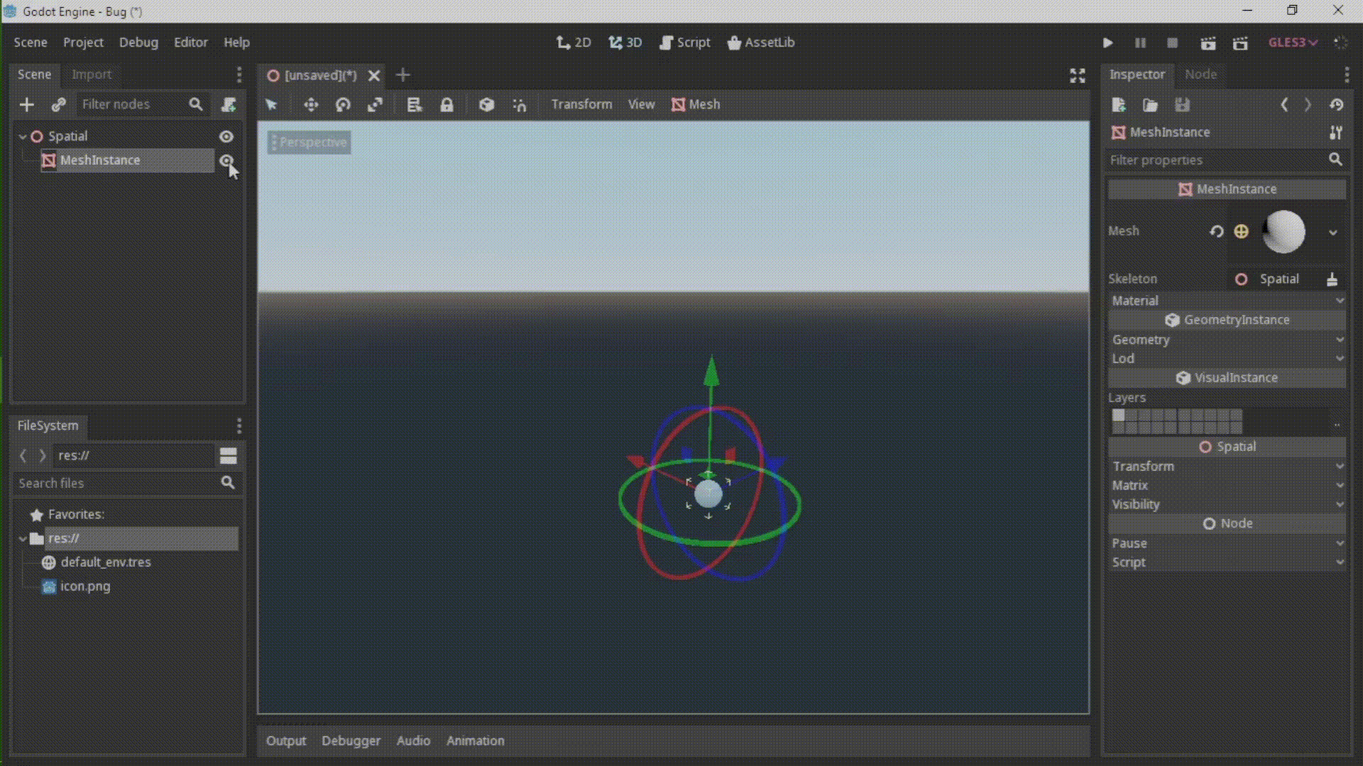Expand the Transform section in the Inspector
Screen dimensions: 1363x766
(x=1227, y=466)
